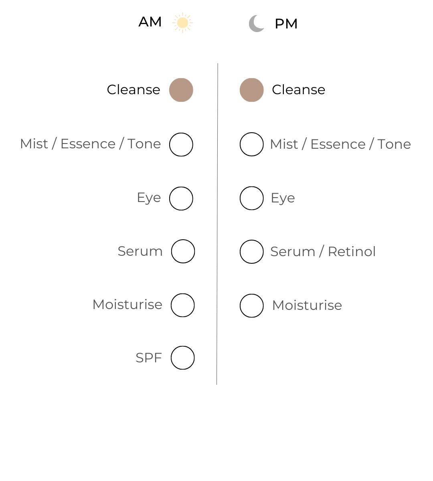Mark the AM Eye step as done
433x481 pixels.
181,198
